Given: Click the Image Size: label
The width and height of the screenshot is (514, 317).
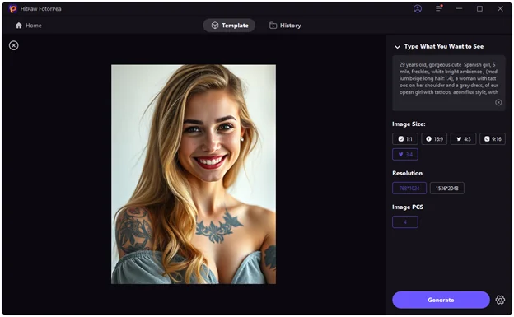Looking at the screenshot, I should 409,124.
